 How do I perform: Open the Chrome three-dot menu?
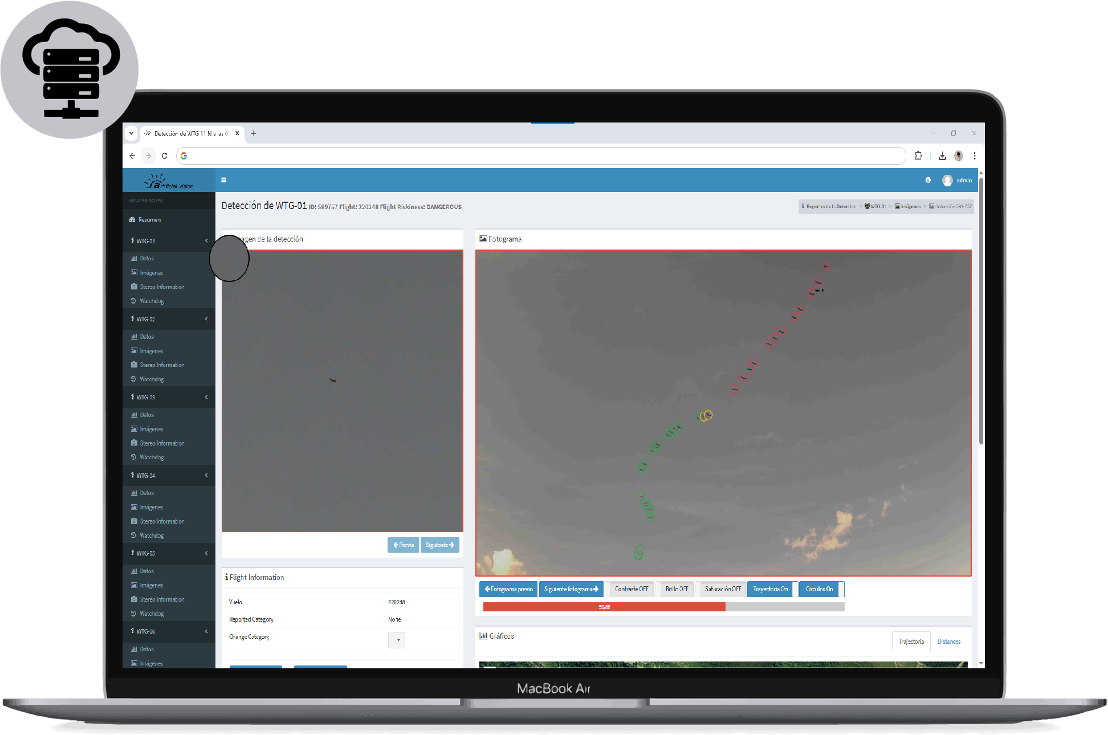[x=975, y=156]
